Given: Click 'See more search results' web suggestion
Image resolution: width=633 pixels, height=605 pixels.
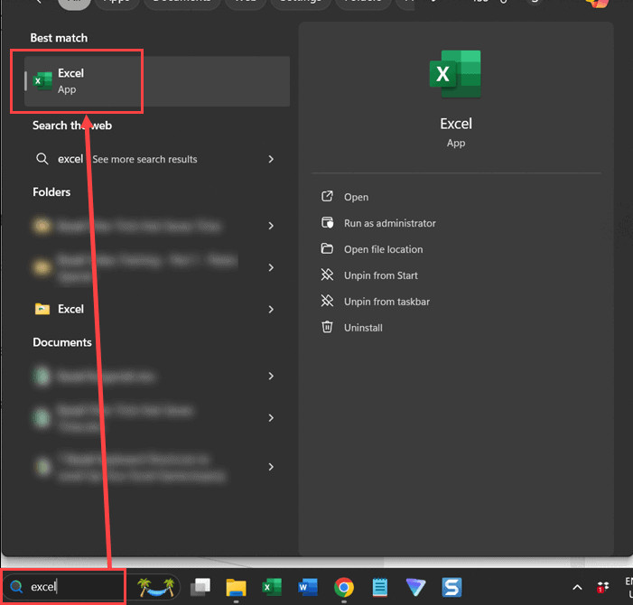Looking at the screenshot, I should click(144, 159).
